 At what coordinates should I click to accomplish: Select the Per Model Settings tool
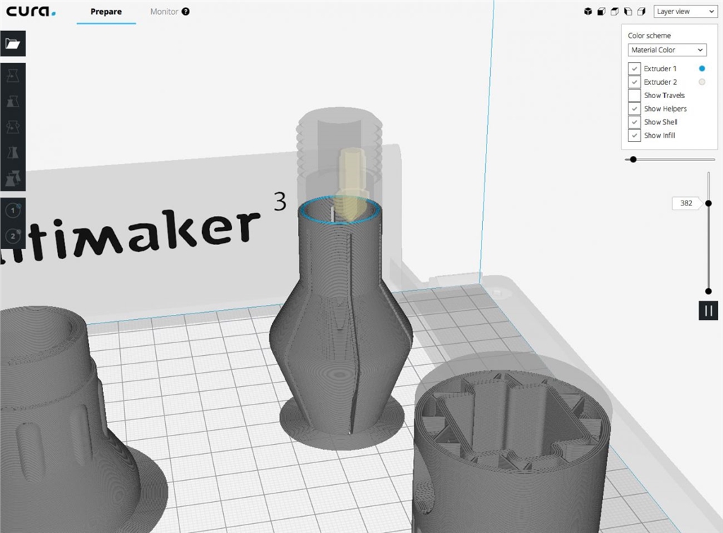pyautogui.click(x=13, y=179)
